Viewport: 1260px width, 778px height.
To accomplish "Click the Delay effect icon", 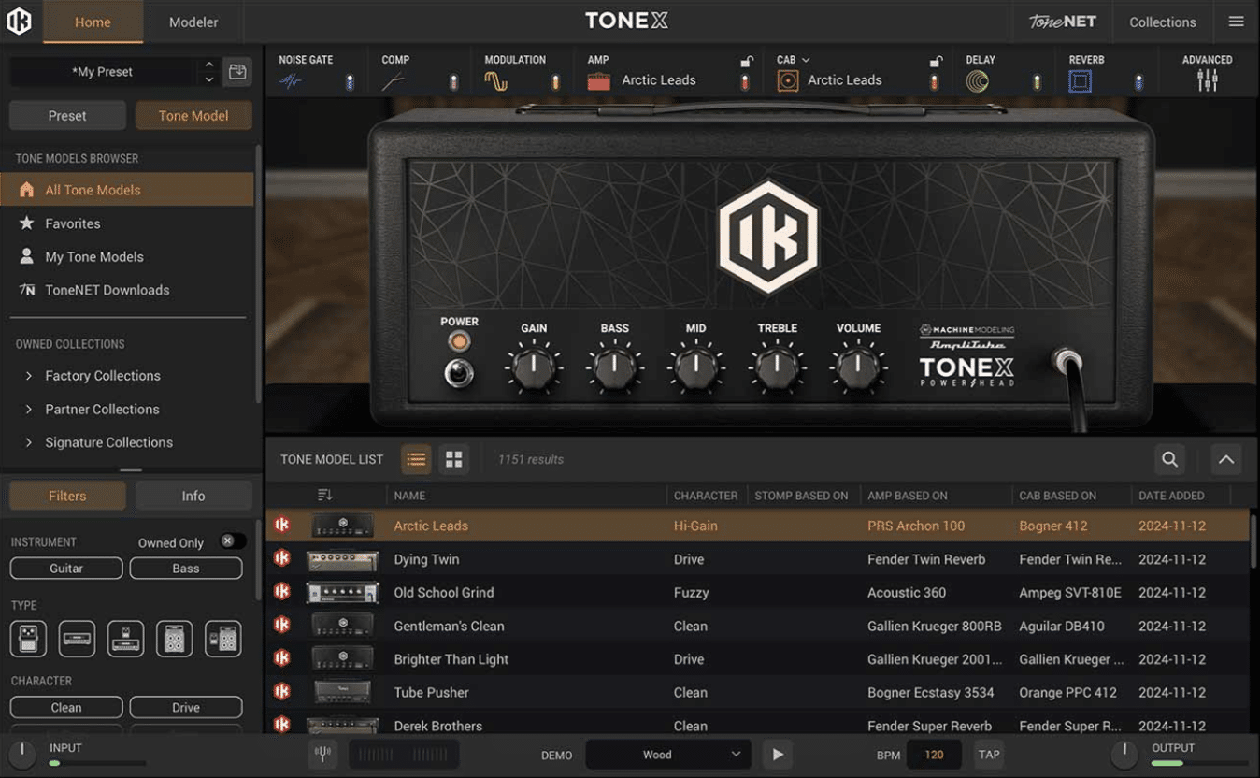I will coord(978,82).
